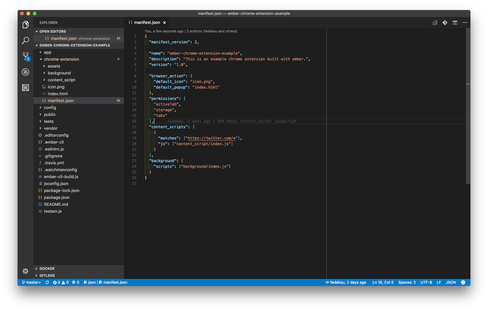Viewport: 488px width, 311px height.
Task: Click the Open Changes diamond icon in the editor toolbar
Action: (445, 23)
